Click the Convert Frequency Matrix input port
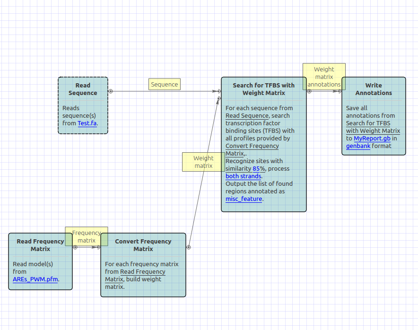The image size is (418, 330). 98,247
